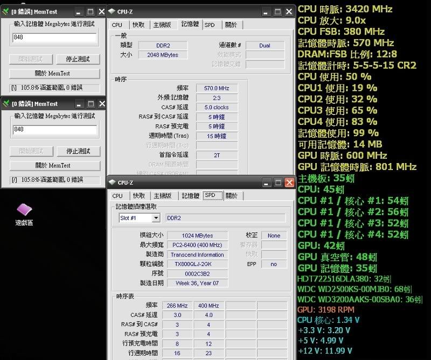Open 關於 MemTest in lower MemTest window

click(55, 166)
